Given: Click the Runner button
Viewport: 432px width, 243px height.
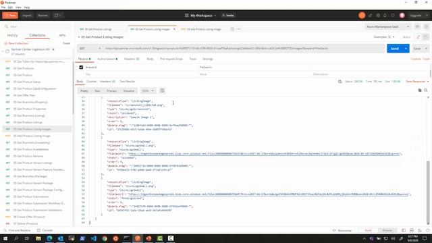Looking at the screenshot, I should (43, 16).
